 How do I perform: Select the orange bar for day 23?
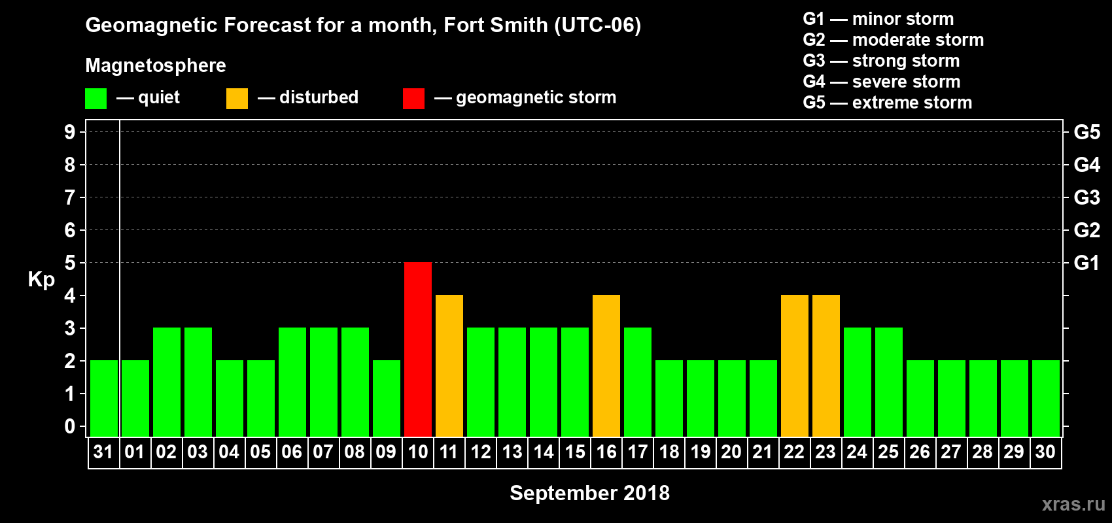826,365
